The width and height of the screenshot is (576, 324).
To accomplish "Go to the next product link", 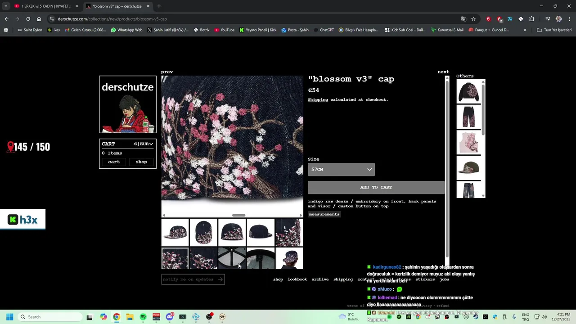I will pos(443,72).
